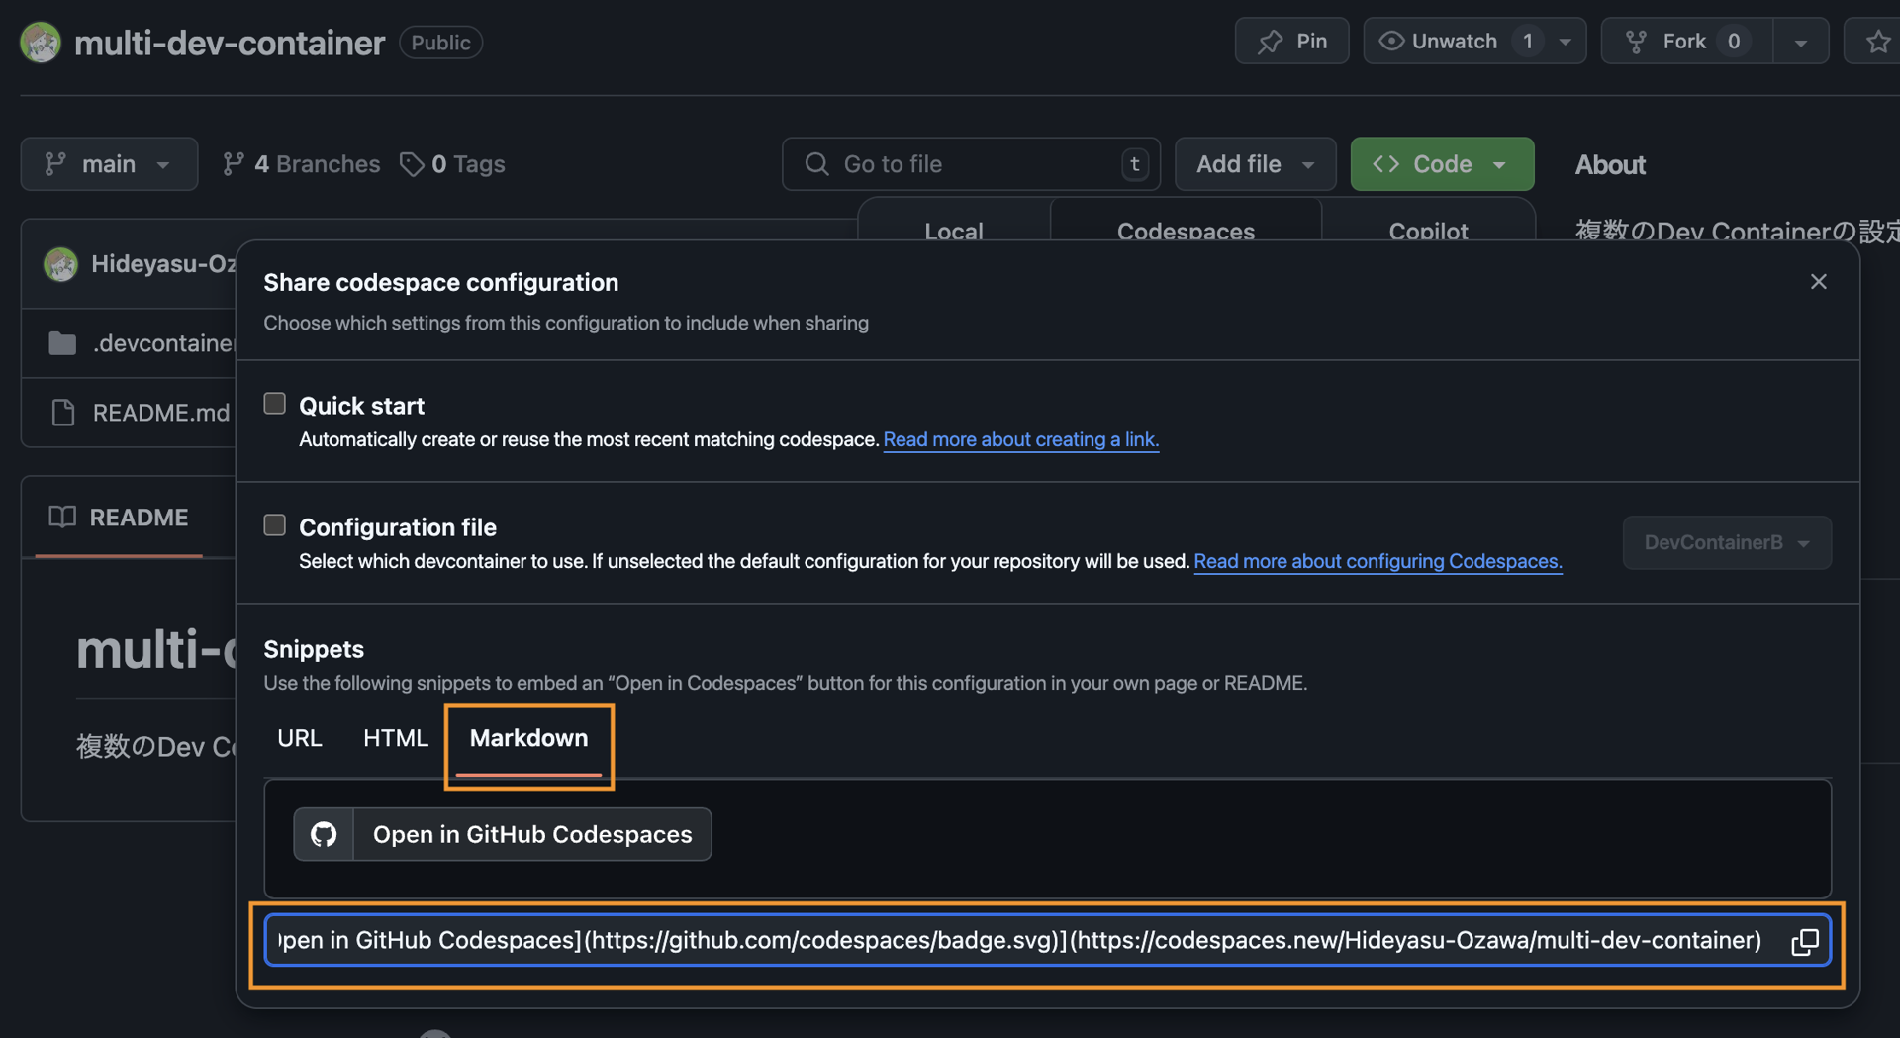Click the Open in GitHub Codespaces badge
This screenshot has height=1038, width=1900.
(503, 834)
